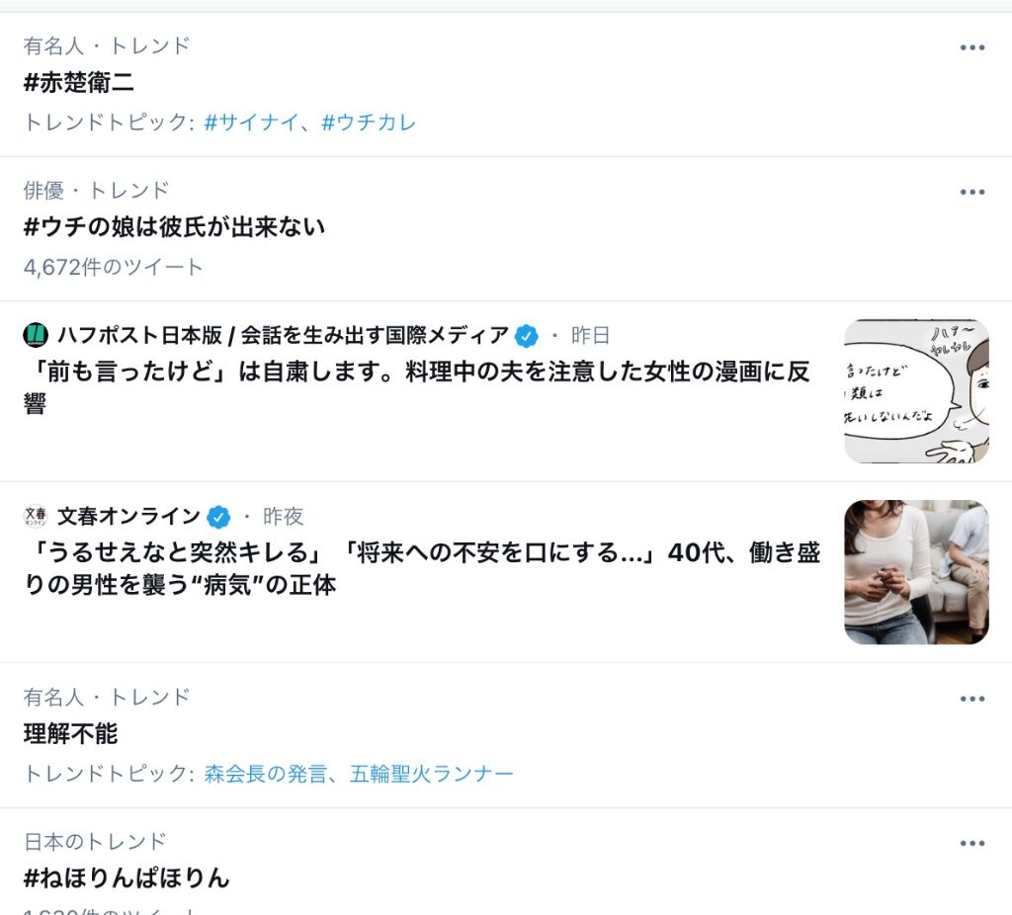Open the #赤楚衛二 trending hashtag
Screen dimensions: 1012x915
79,83
